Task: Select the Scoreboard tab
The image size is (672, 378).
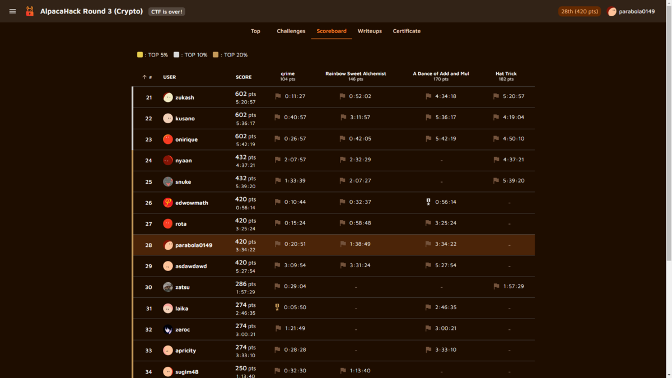Action: tap(332, 31)
